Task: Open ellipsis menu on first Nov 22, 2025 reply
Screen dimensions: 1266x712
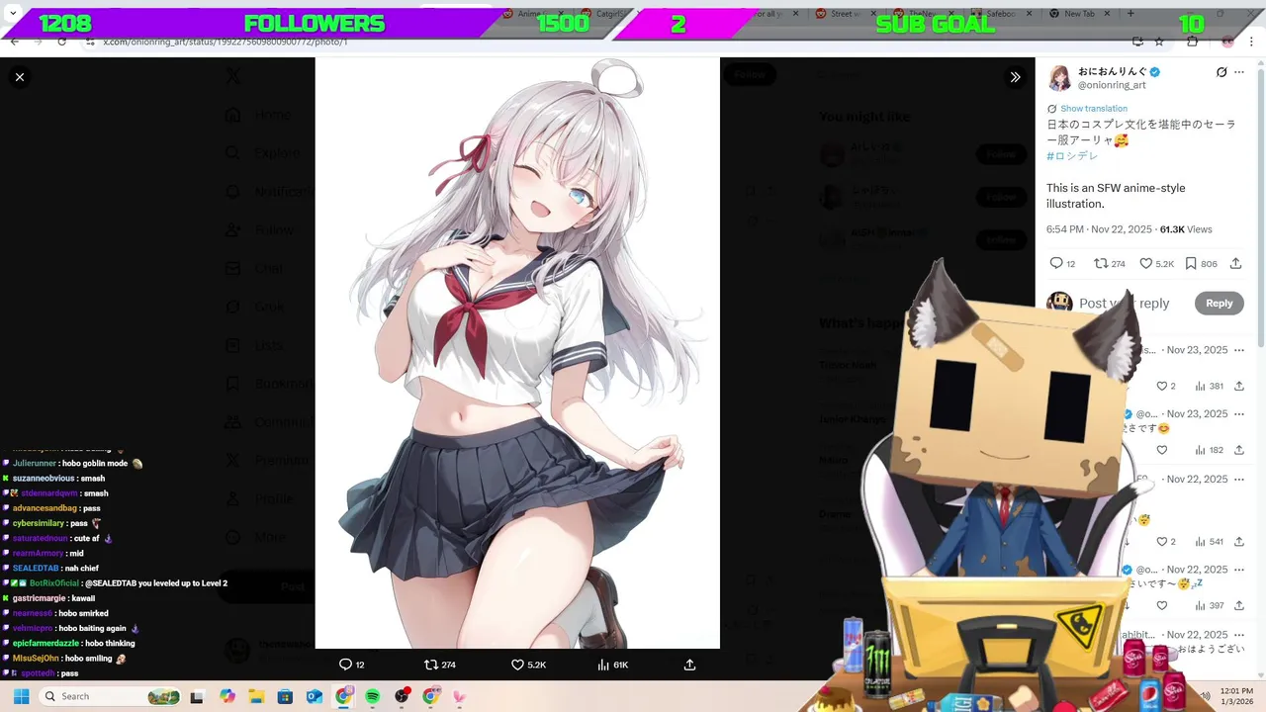Action: (1239, 479)
